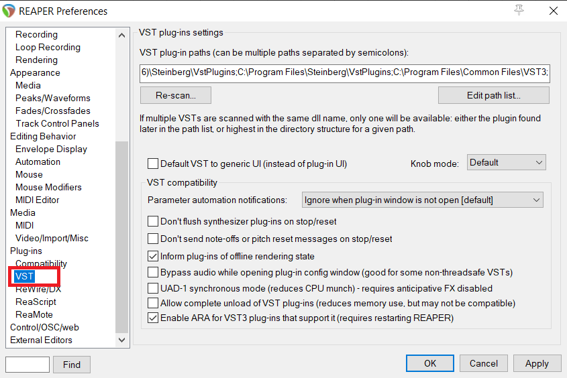Open the MIDI Editor preferences page
The image size is (567, 378).
(38, 200)
